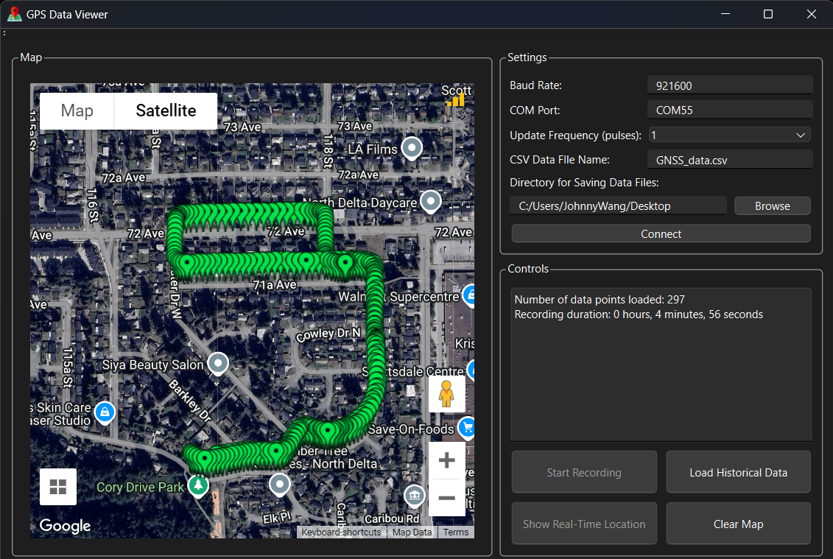The image size is (833, 559).
Task: Click the Connect button
Action: point(661,233)
